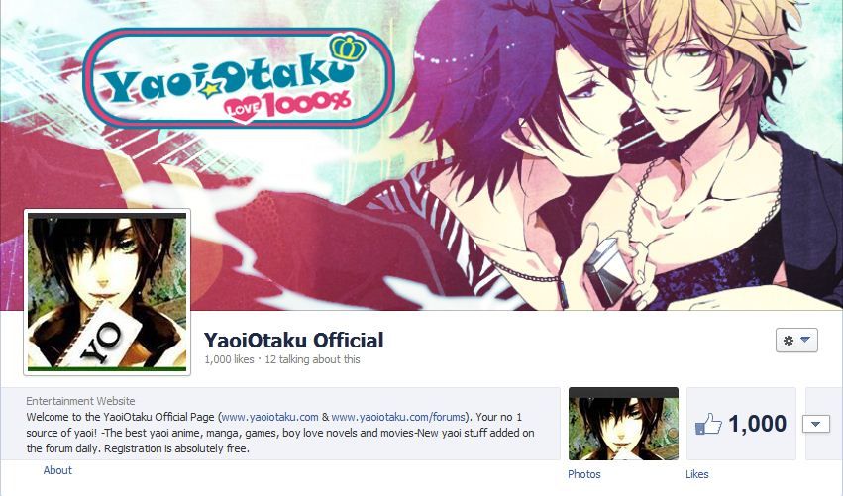Click the YaoiOtaku Official profile picture
This screenshot has height=496, width=843.
(107, 292)
